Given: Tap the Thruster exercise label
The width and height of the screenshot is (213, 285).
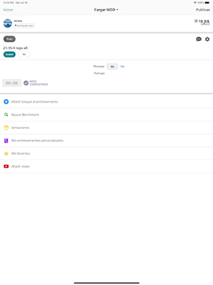Looking at the screenshot, I should tap(99, 66).
